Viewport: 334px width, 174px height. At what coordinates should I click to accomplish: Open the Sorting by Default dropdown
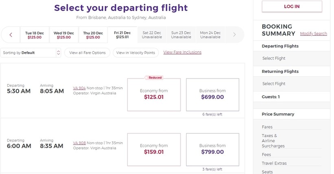[31, 53]
